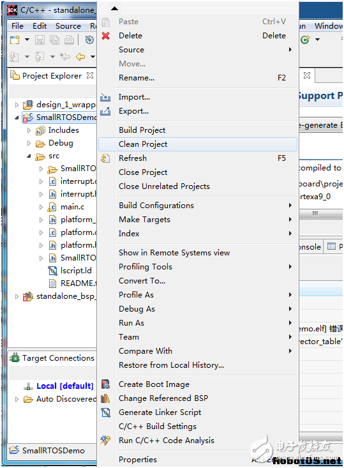344x468 pixels.
Task: Click the scroll-up arrow atop context menu
Action: pos(115,8)
